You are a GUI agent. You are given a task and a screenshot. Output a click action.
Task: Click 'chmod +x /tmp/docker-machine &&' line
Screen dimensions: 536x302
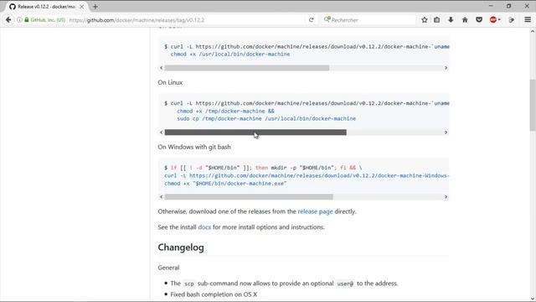pos(225,111)
